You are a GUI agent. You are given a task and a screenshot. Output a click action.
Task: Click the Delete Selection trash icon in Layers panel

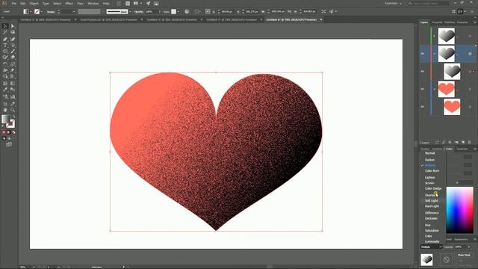(x=470, y=143)
